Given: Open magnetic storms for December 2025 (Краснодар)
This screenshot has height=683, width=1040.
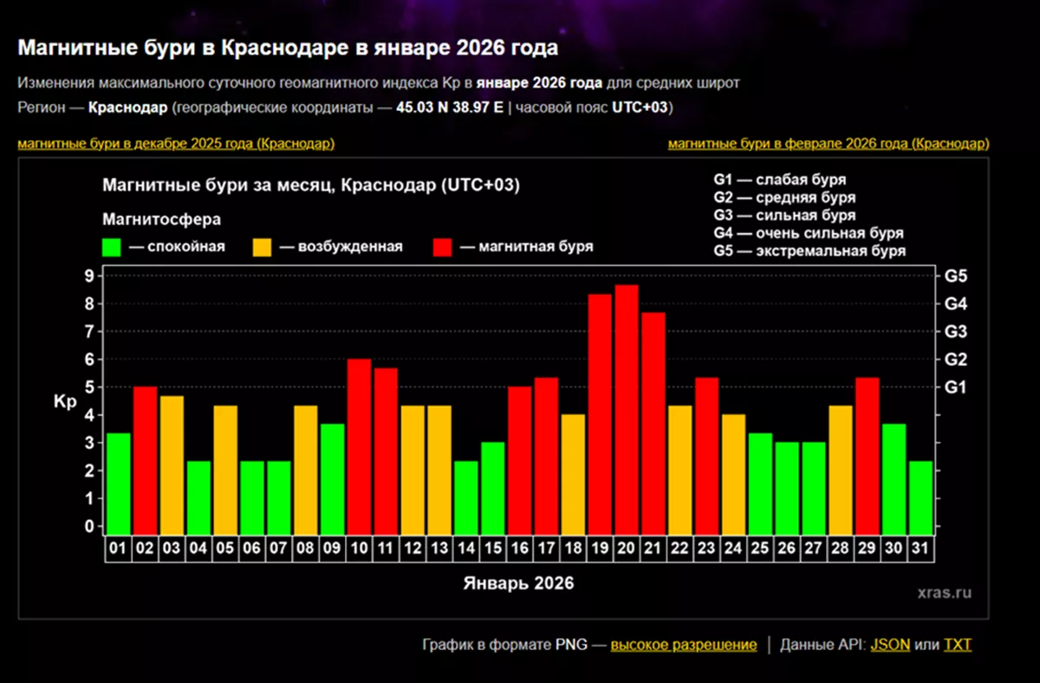Looking at the screenshot, I should 176,144.
